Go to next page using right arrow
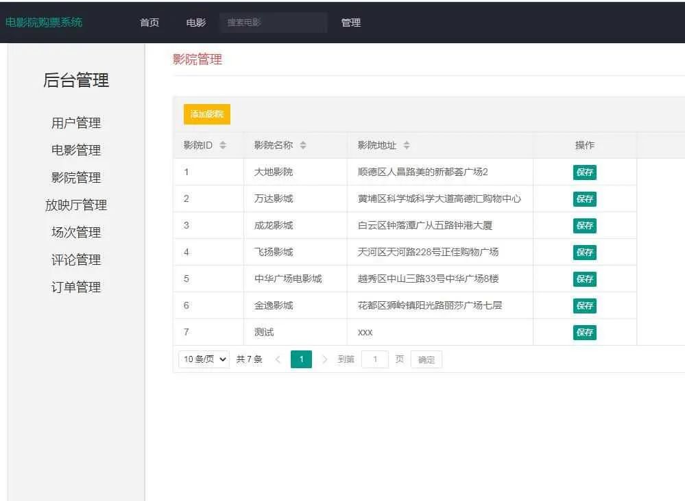The width and height of the screenshot is (685, 501). (324, 359)
